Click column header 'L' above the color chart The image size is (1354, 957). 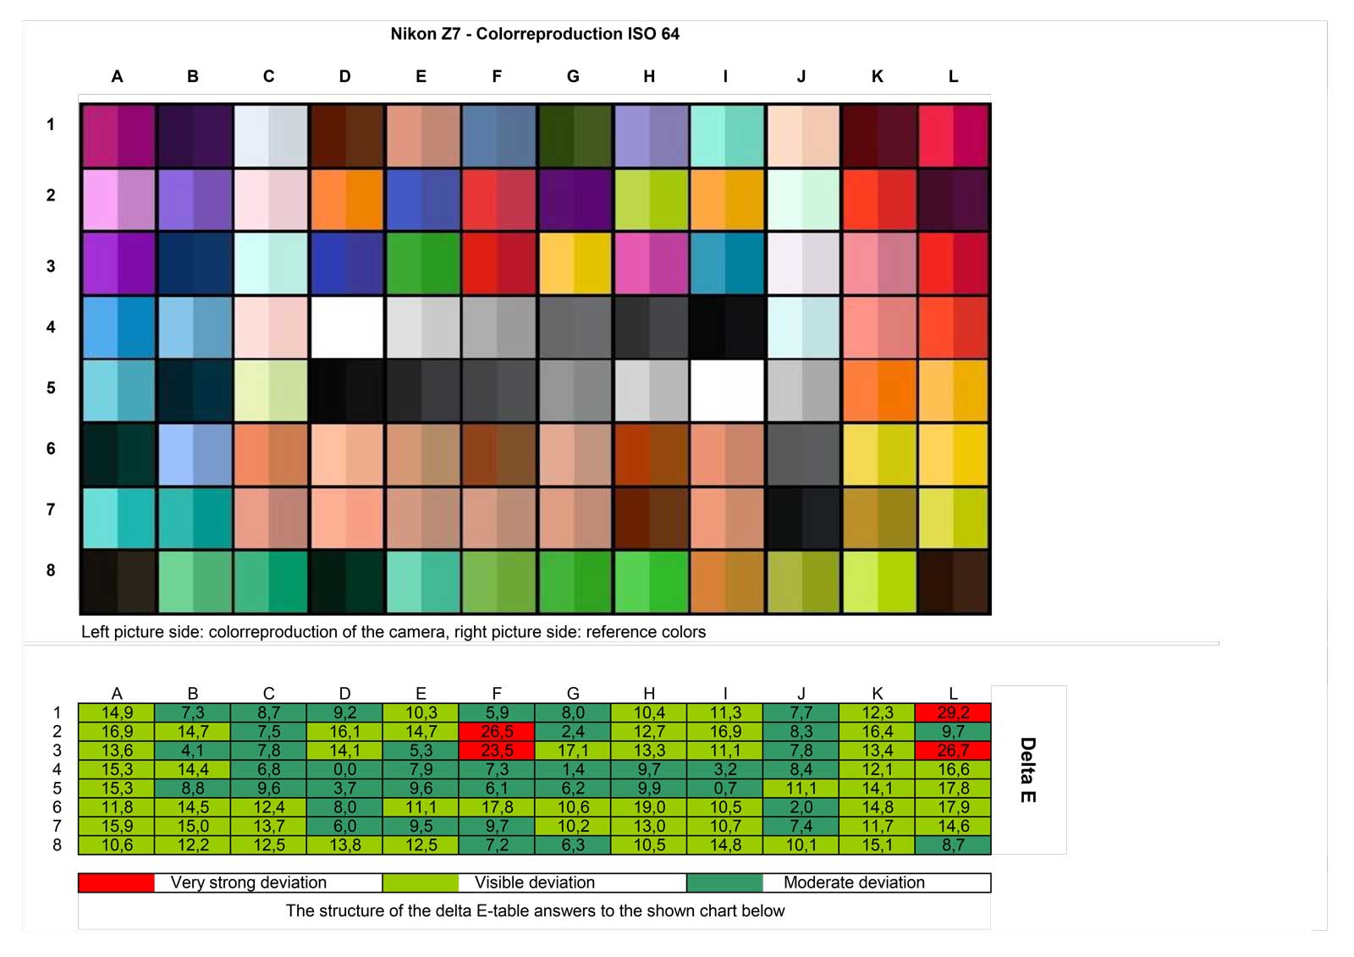954,76
